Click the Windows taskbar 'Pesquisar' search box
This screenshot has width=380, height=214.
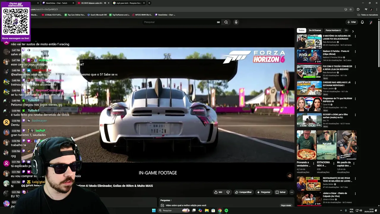(x=174, y=210)
